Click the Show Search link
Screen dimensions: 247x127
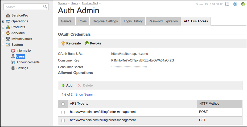[85, 95]
